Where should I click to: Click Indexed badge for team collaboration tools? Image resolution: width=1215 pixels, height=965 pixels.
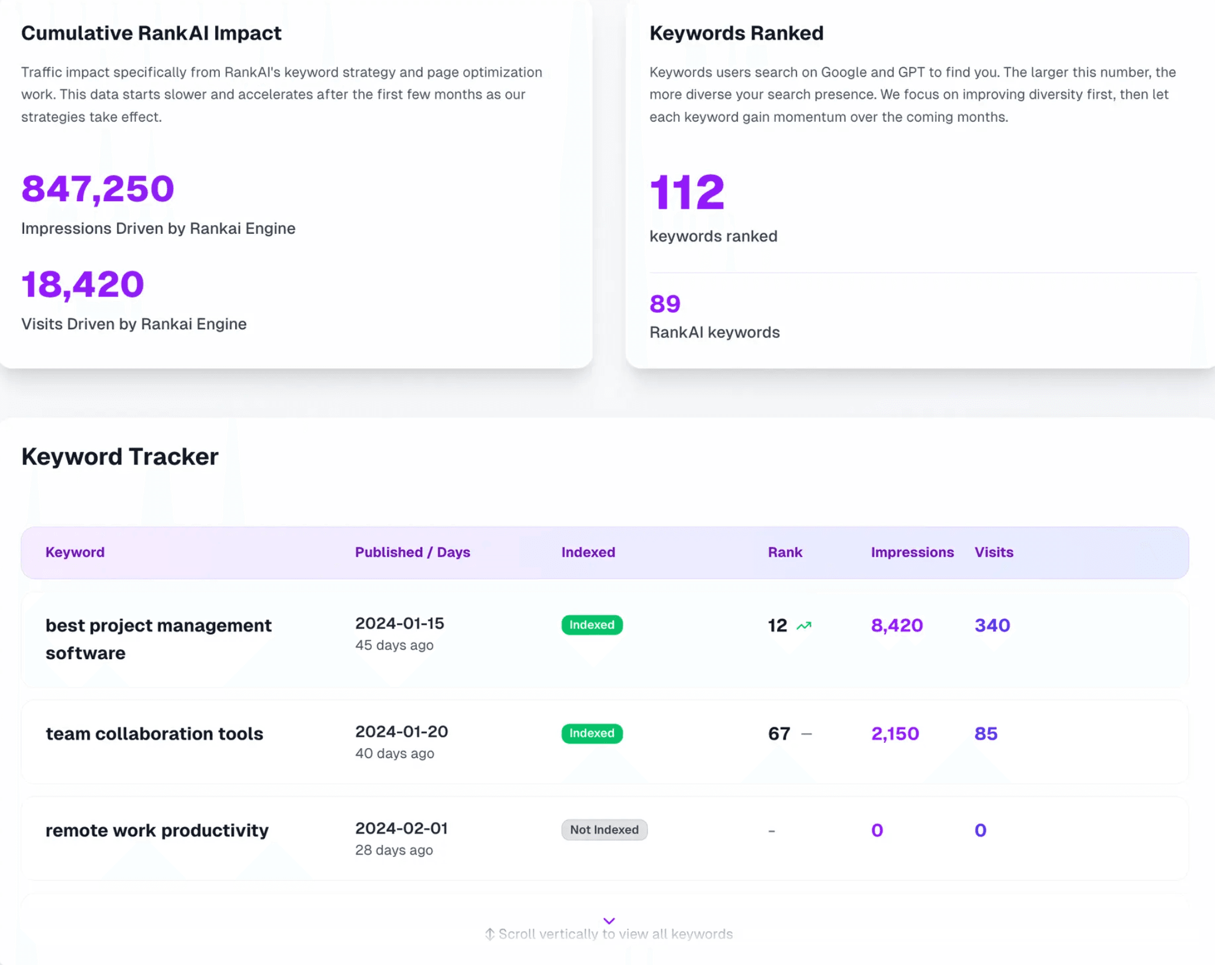592,733
